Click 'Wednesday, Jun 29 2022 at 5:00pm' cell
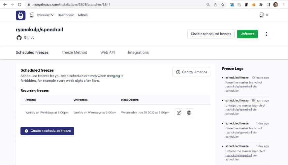Image resolution: width=288 pixels, height=165 pixels. click(145, 113)
